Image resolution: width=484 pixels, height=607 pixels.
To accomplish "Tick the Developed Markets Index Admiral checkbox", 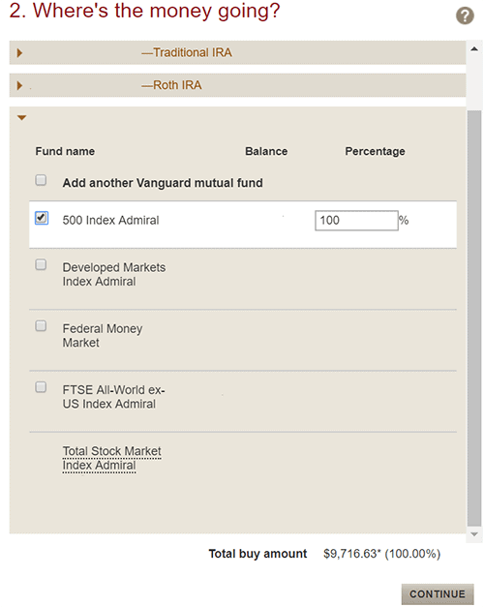I will click(x=41, y=265).
